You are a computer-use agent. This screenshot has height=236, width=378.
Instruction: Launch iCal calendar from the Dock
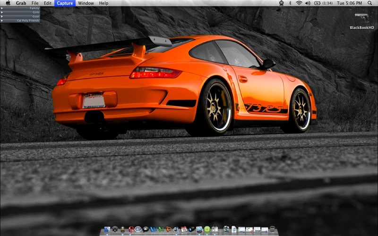tap(184, 229)
